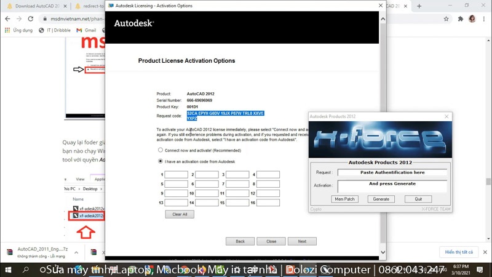The height and width of the screenshot is (277, 492).
Task: Click the Chrome address bar URL
Action: coord(77,19)
